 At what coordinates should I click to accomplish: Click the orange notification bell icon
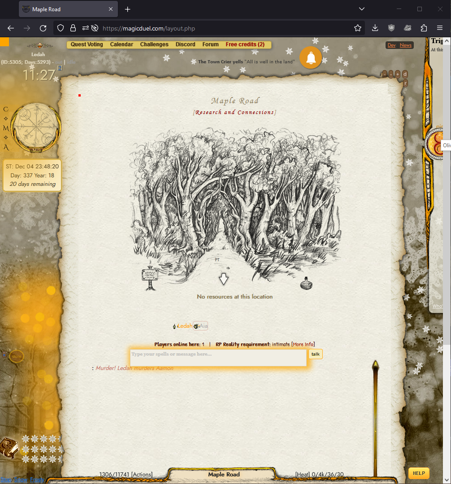[310, 57]
